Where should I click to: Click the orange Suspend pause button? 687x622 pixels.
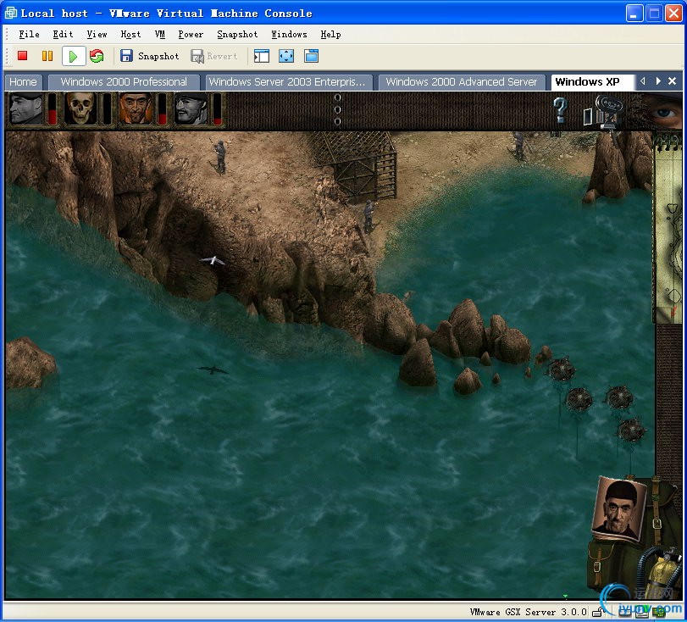pyautogui.click(x=47, y=56)
